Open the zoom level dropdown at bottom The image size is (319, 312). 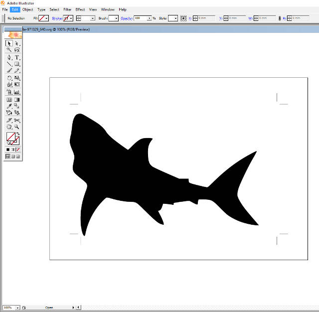coord(17,308)
